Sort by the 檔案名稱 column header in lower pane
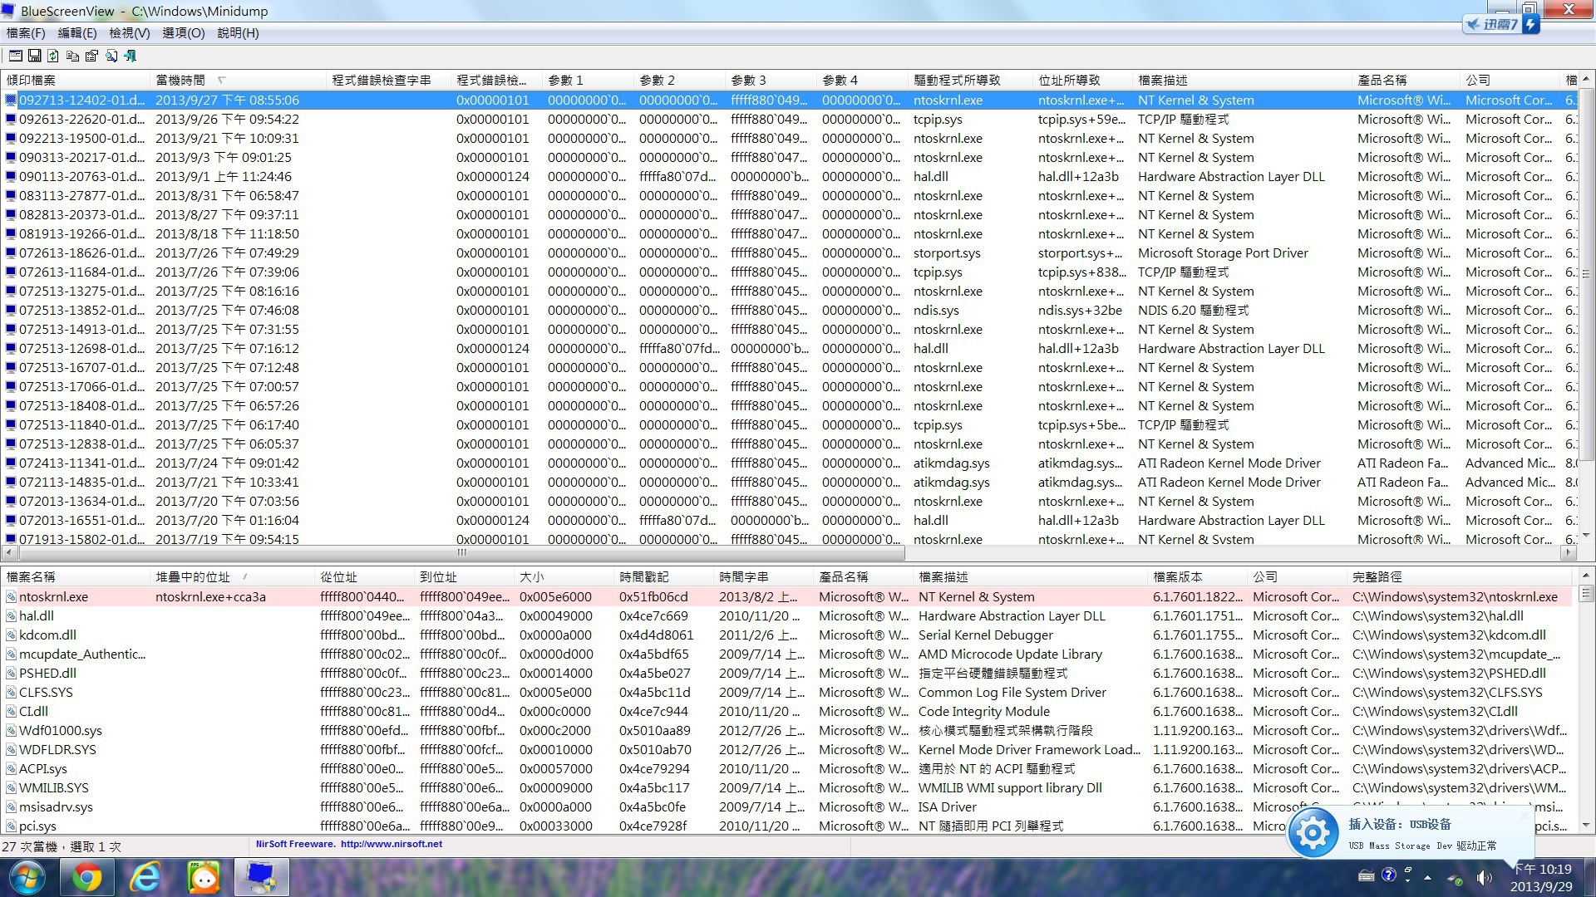This screenshot has width=1596, height=897. [x=76, y=576]
